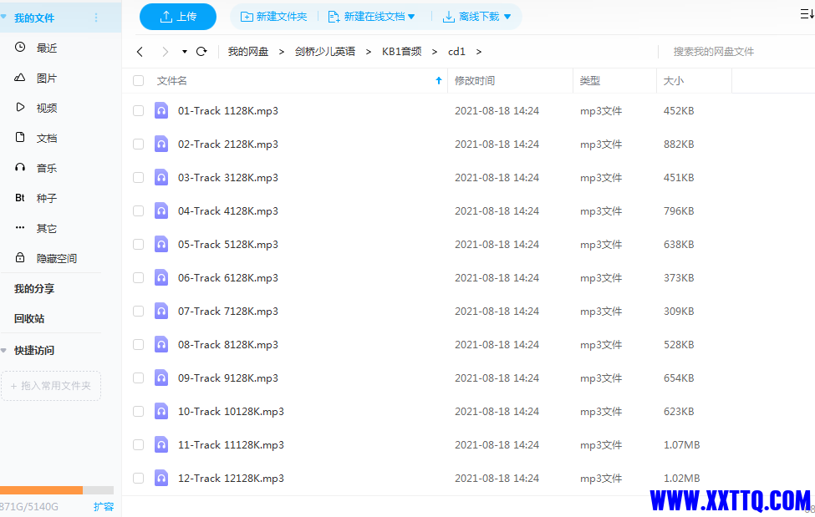Click the mp3 icon of 10-Track 10128K.mp3
The image size is (815, 517).
click(x=161, y=411)
